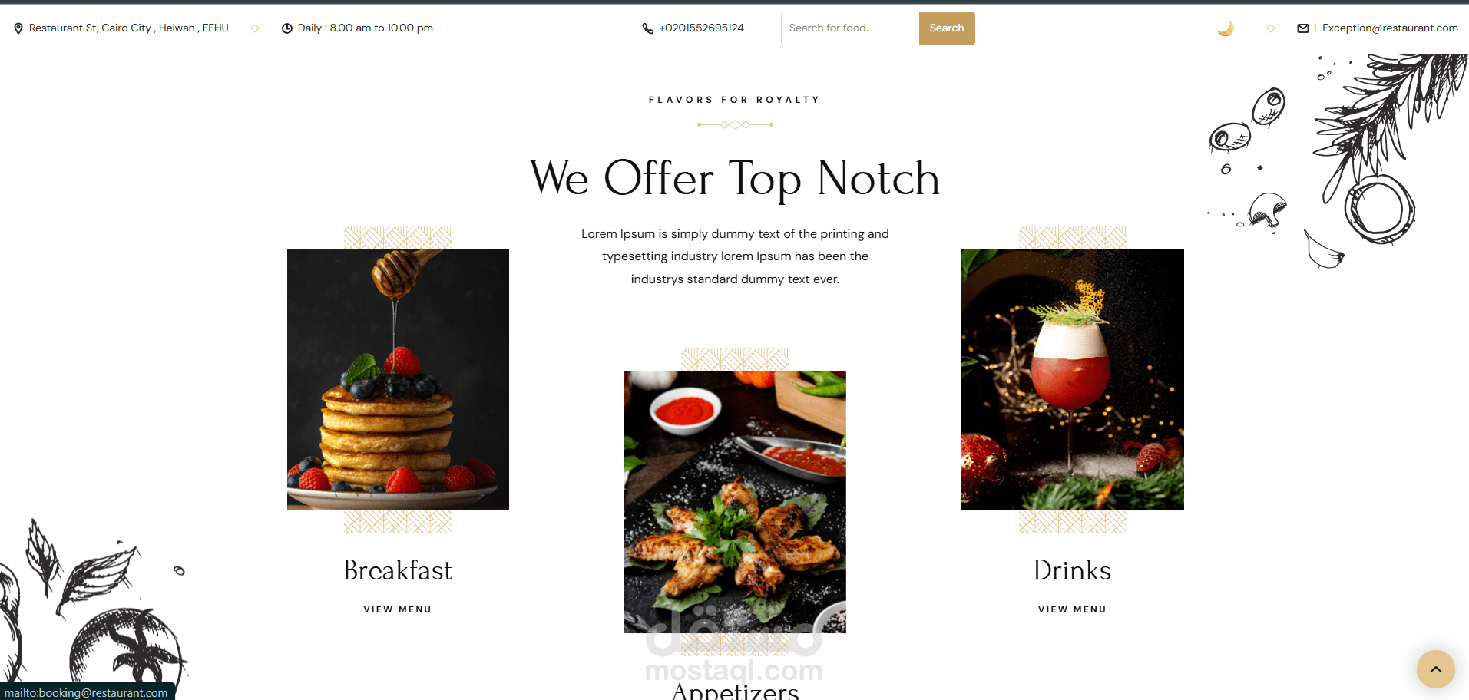
Task: Click View Menu under Drinks
Action: [x=1073, y=609]
